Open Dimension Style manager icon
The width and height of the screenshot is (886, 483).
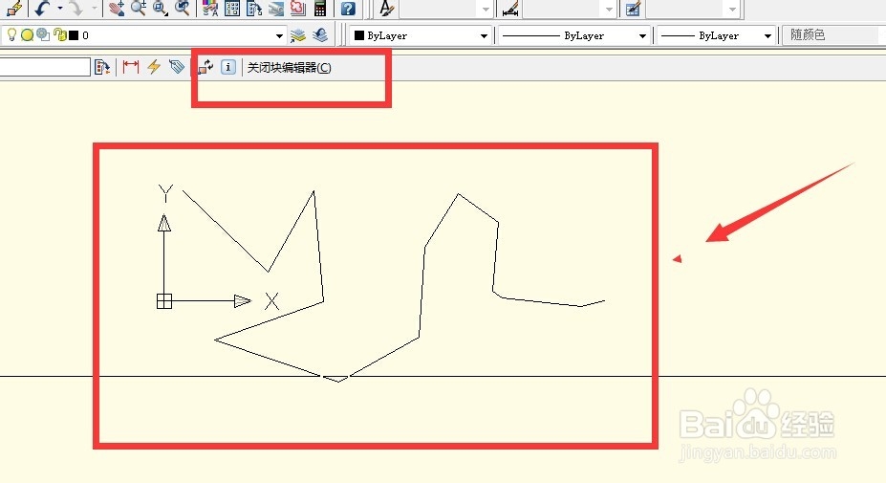510,8
